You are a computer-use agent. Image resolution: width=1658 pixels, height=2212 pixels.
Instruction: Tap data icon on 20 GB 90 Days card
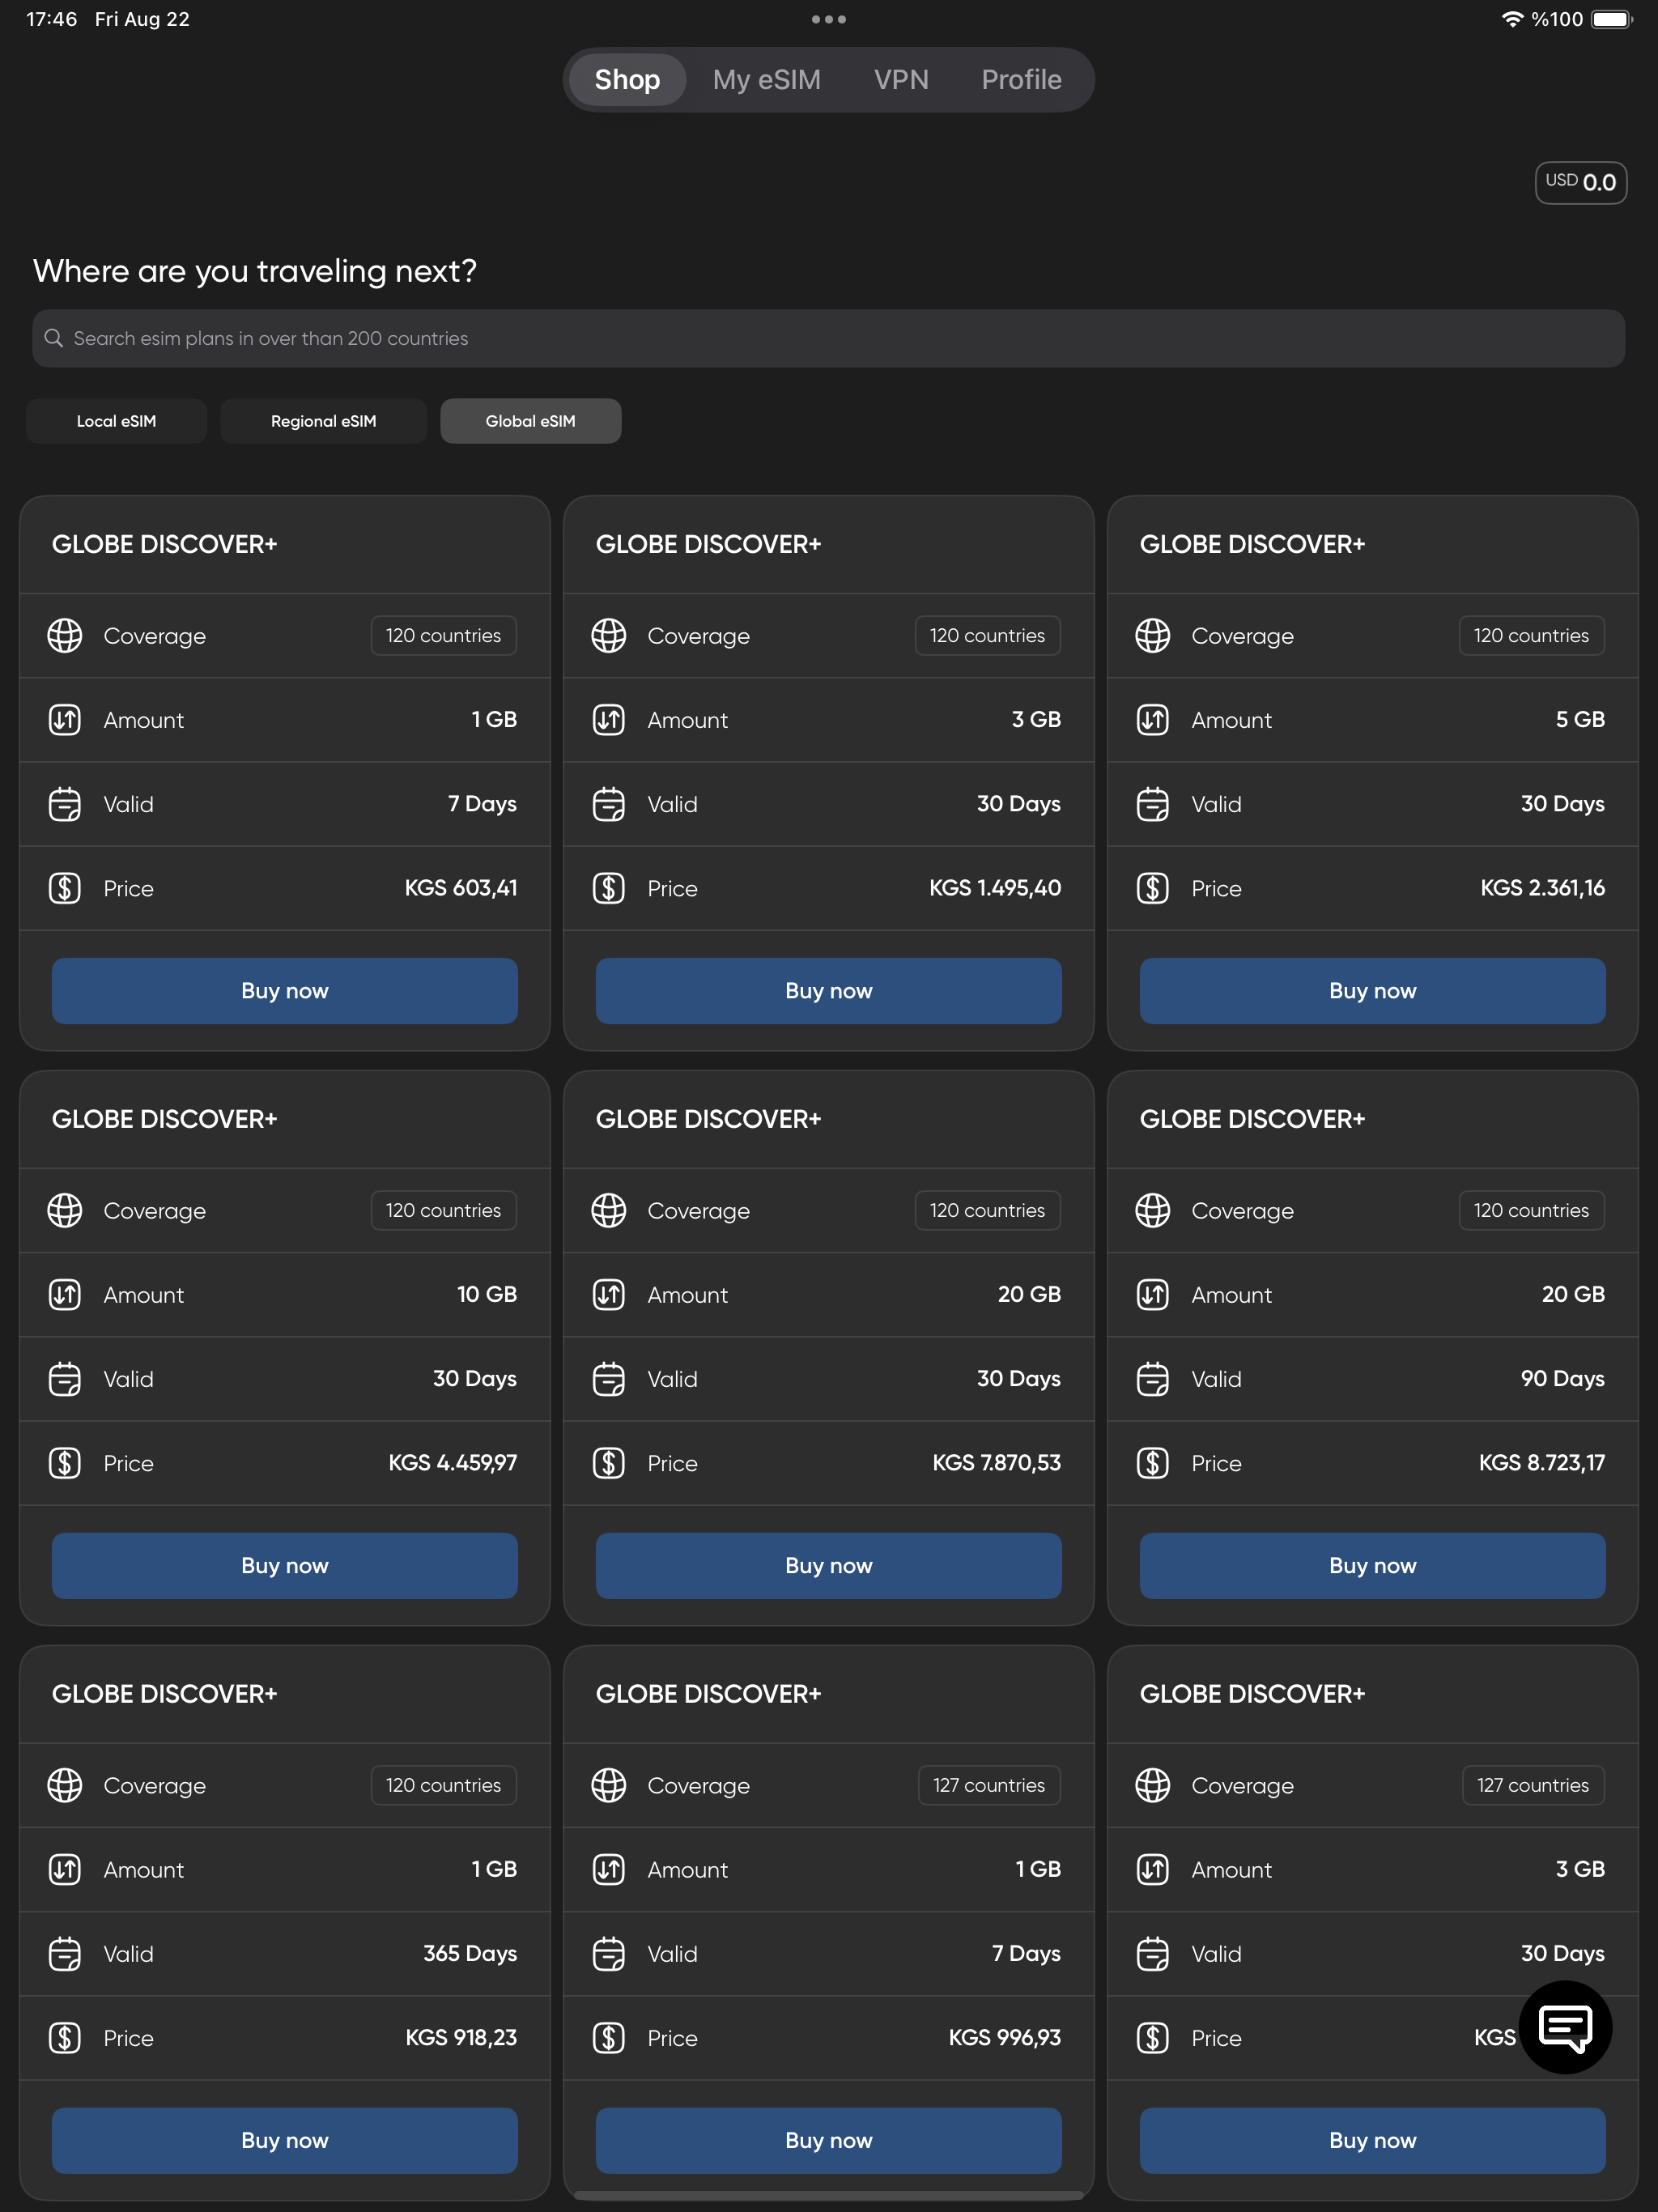click(x=1153, y=1295)
